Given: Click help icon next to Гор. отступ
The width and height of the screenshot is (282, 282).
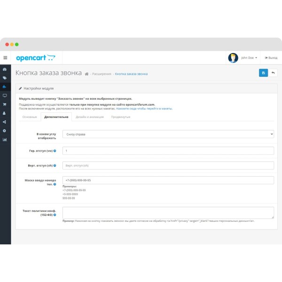Looking at the screenshot, I should click(55, 151).
